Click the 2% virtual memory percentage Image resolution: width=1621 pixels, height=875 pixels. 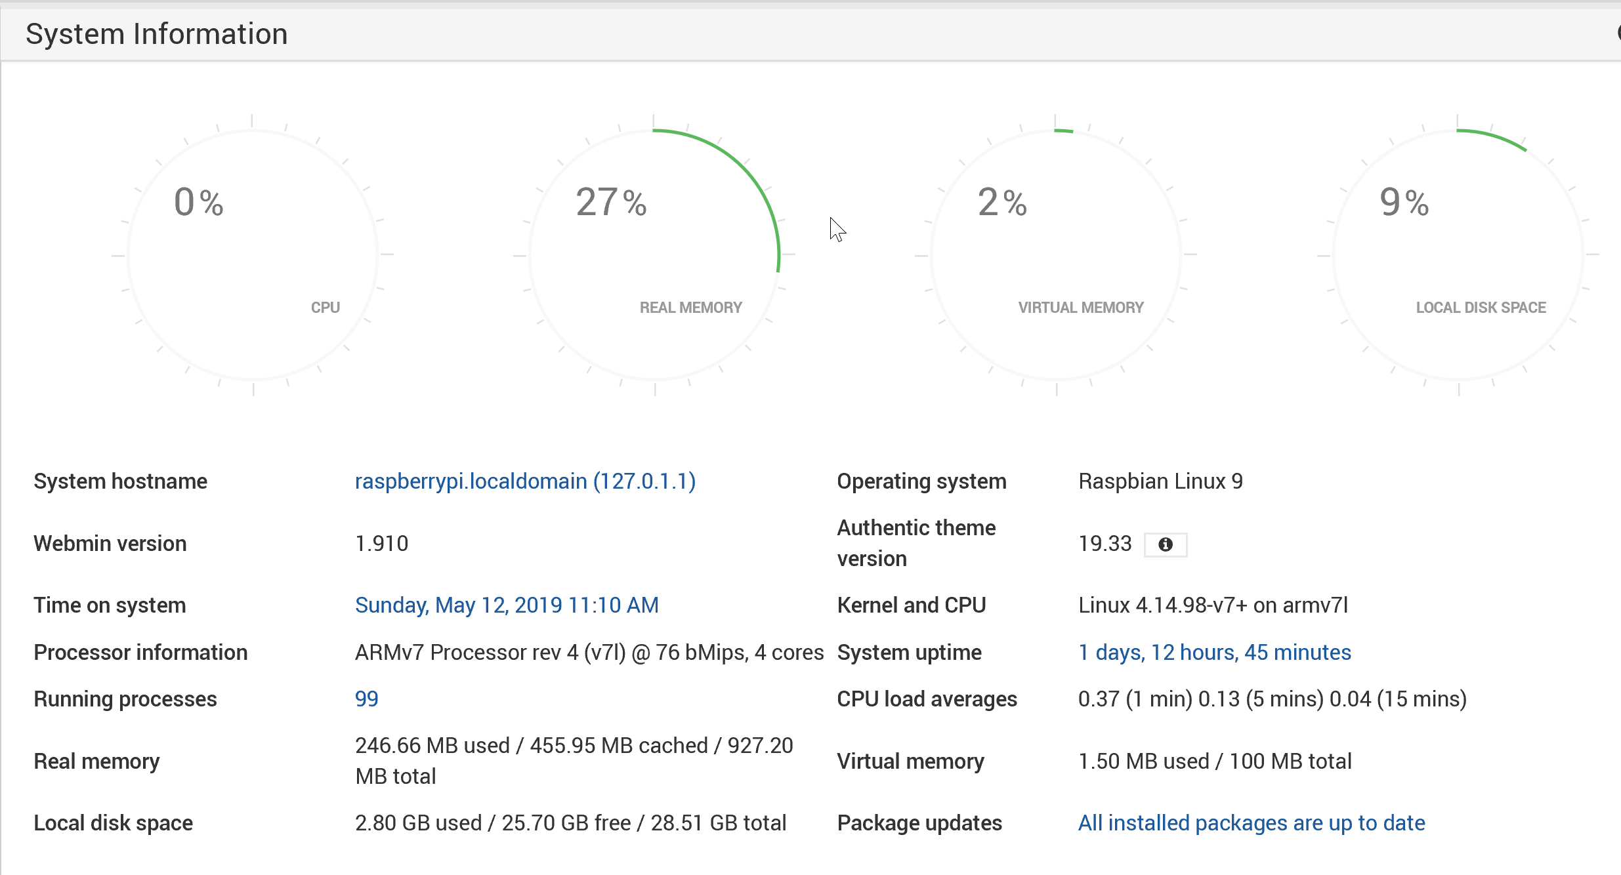(x=1002, y=202)
